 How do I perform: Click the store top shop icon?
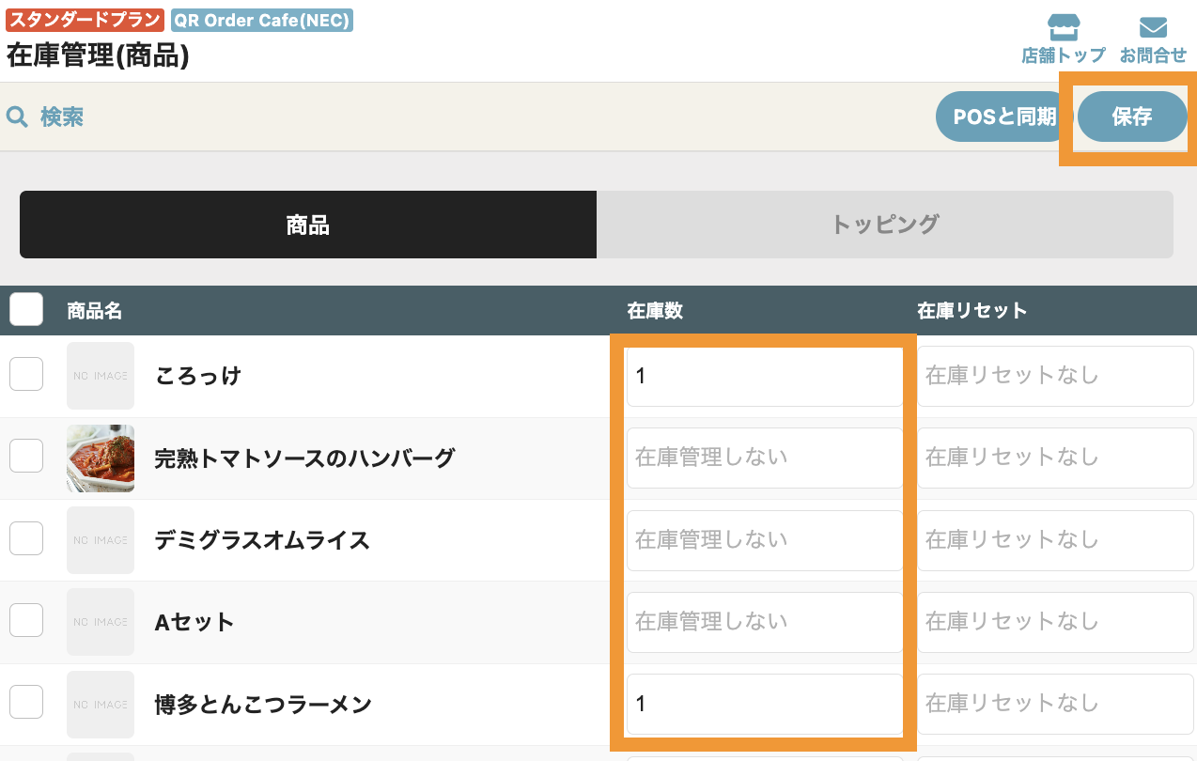pos(1063,27)
